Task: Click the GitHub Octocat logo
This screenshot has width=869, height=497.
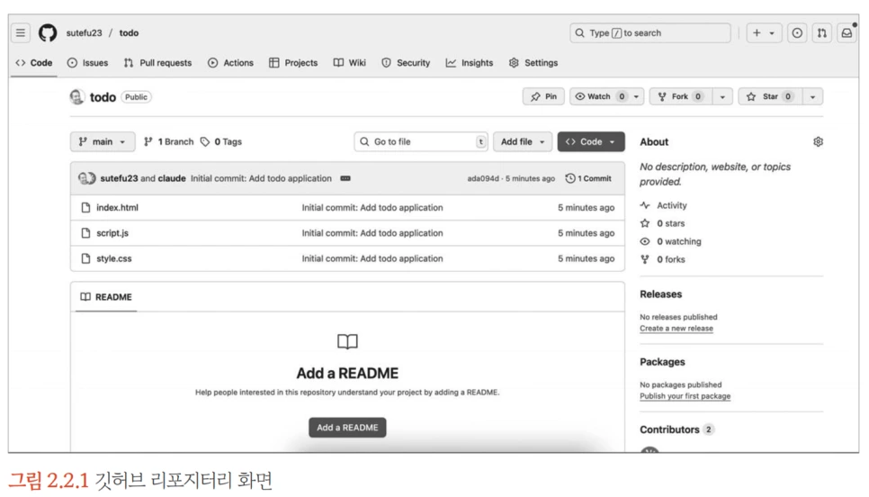Action: coord(48,32)
